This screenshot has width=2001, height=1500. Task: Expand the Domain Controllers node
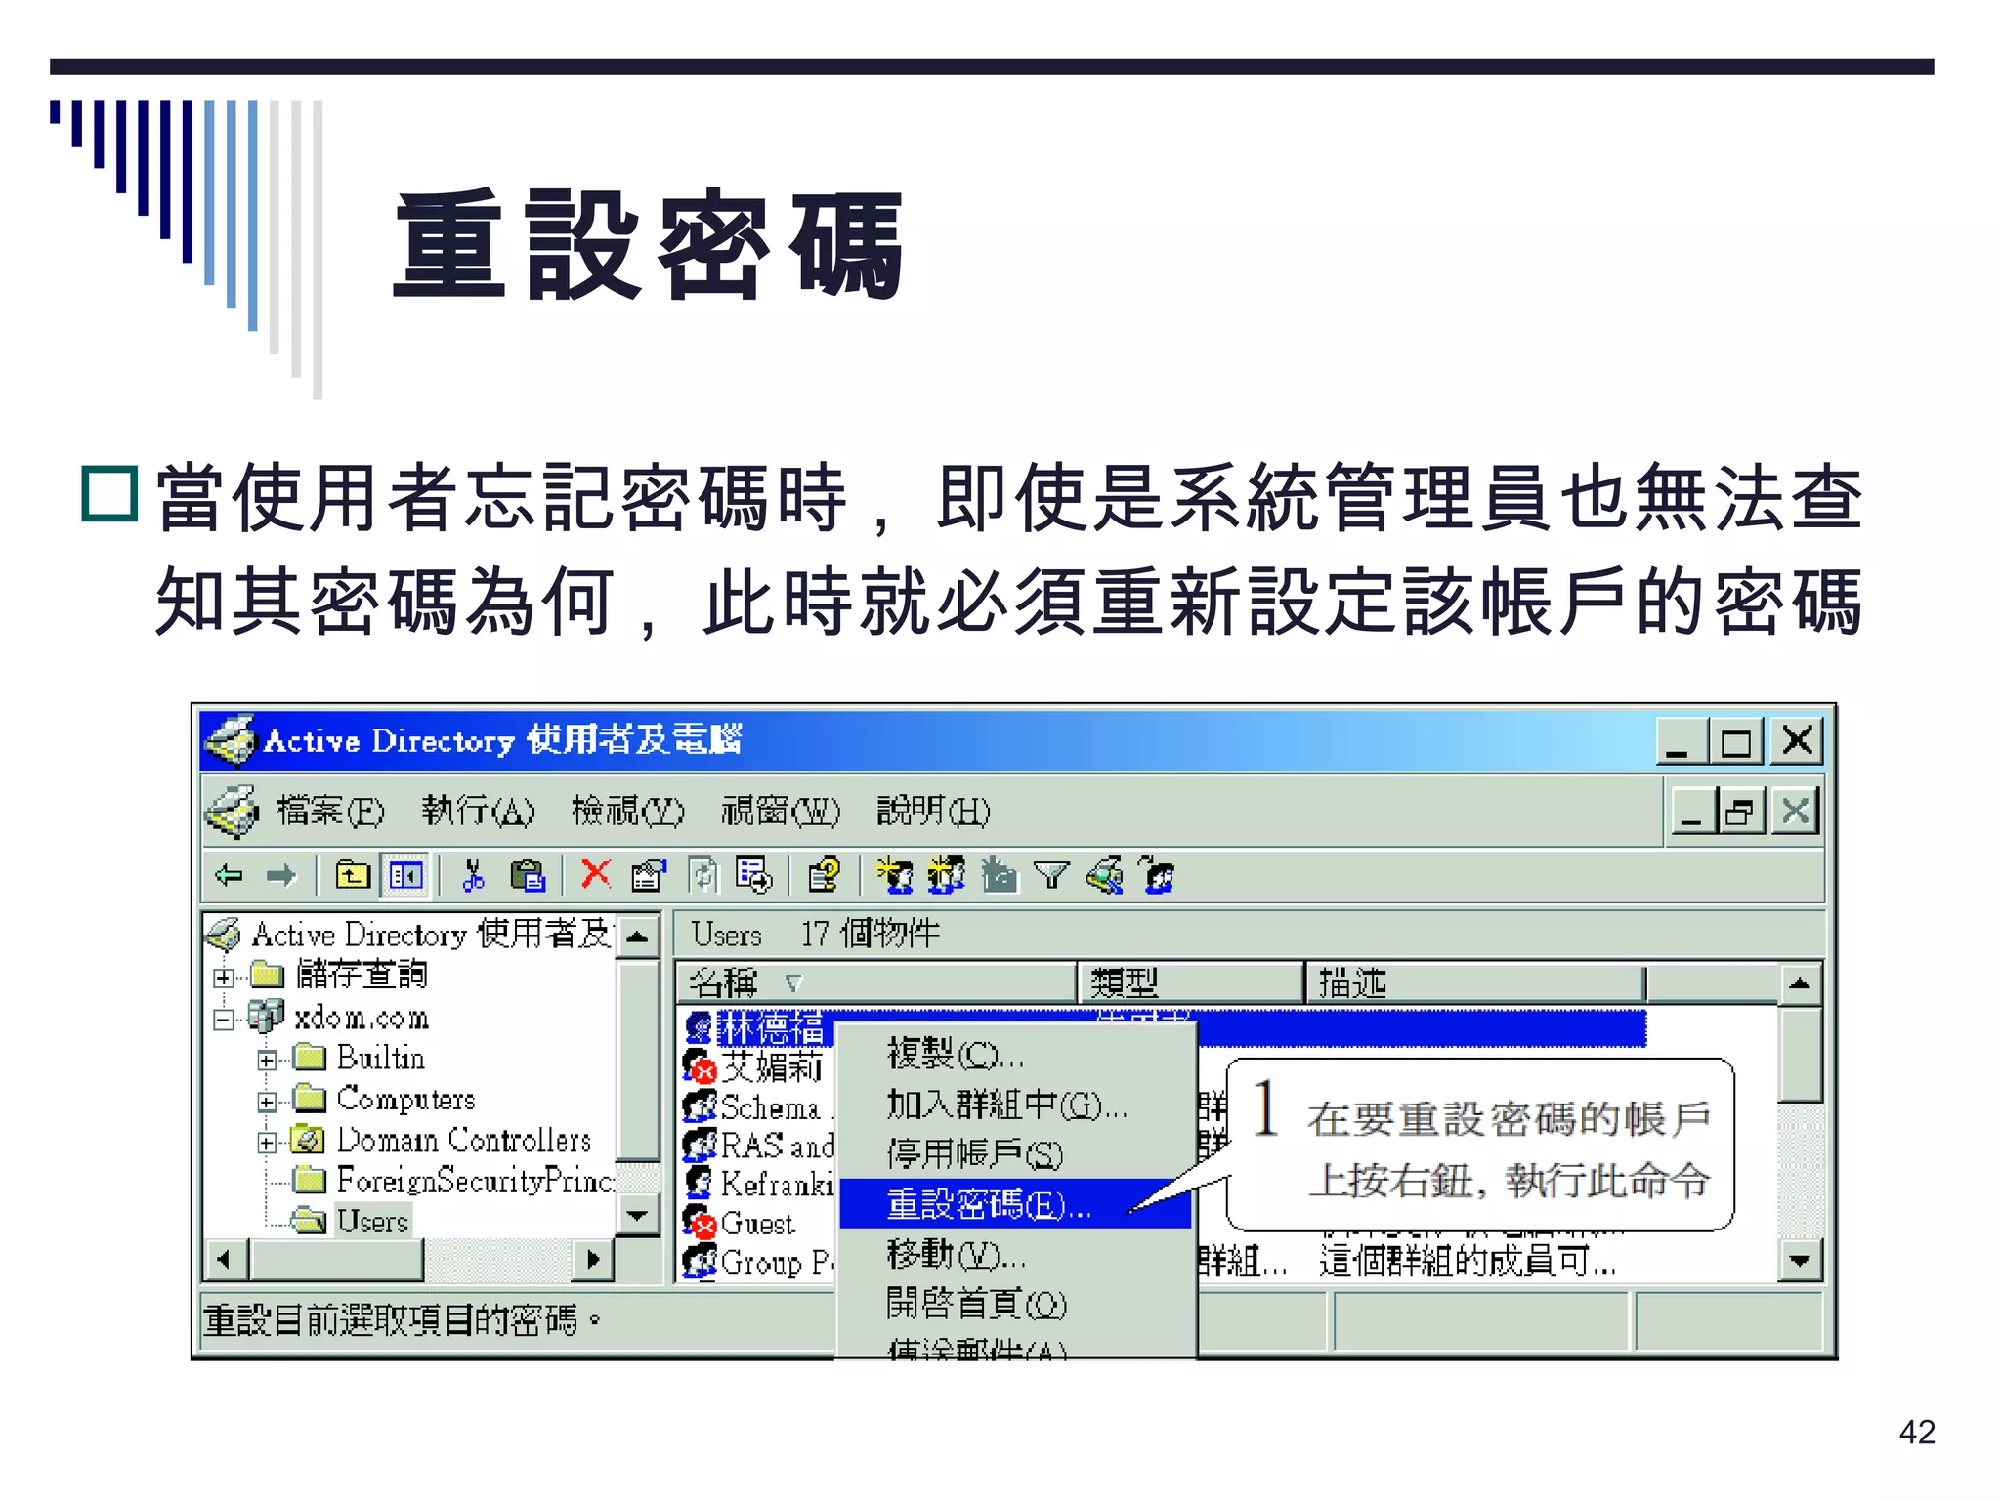point(266,1142)
